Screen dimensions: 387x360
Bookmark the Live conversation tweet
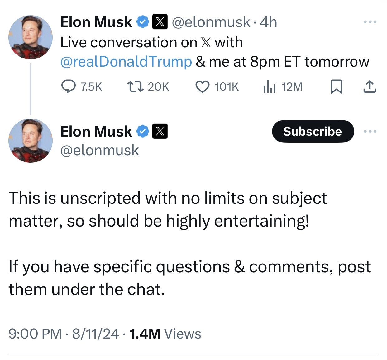(x=336, y=86)
